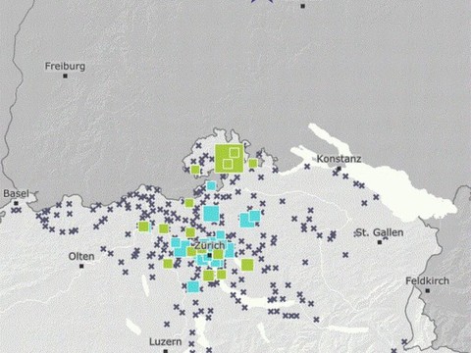Select small green square left of large green marker
This screenshot has height=353, width=471.
coord(195,170)
